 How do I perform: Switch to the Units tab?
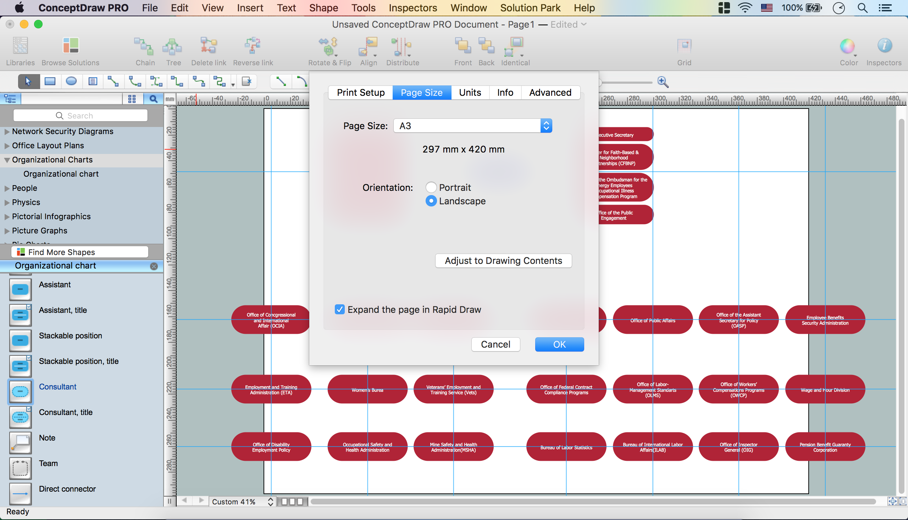[x=470, y=93]
